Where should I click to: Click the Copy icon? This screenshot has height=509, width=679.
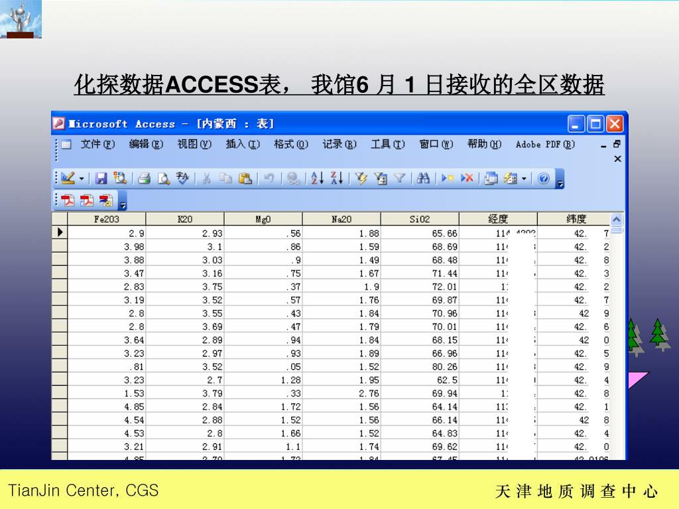[225, 178]
